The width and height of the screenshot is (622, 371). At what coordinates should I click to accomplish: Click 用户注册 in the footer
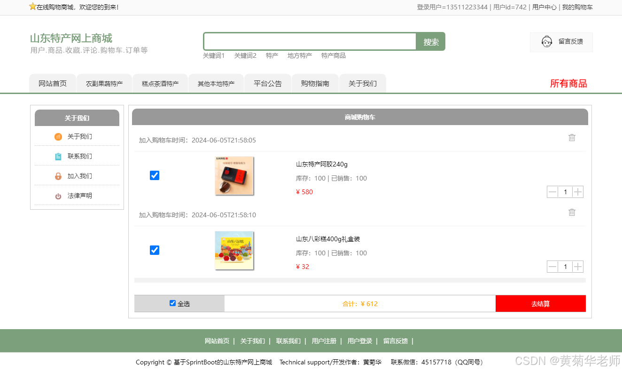[x=324, y=341]
